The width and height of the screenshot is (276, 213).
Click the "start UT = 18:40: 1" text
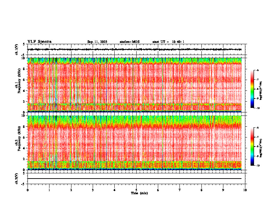pos(168,42)
